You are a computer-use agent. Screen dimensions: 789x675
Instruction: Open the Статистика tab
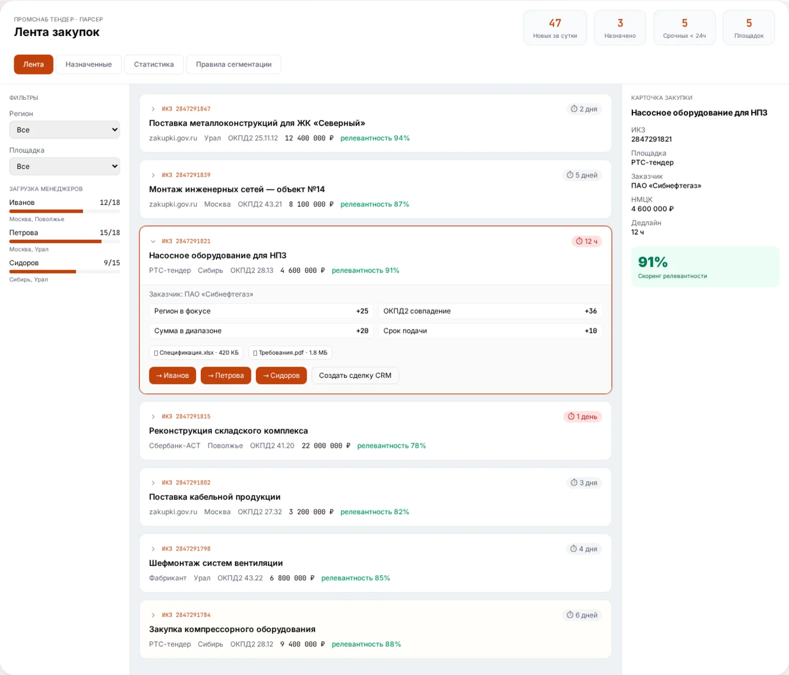pos(154,64)
